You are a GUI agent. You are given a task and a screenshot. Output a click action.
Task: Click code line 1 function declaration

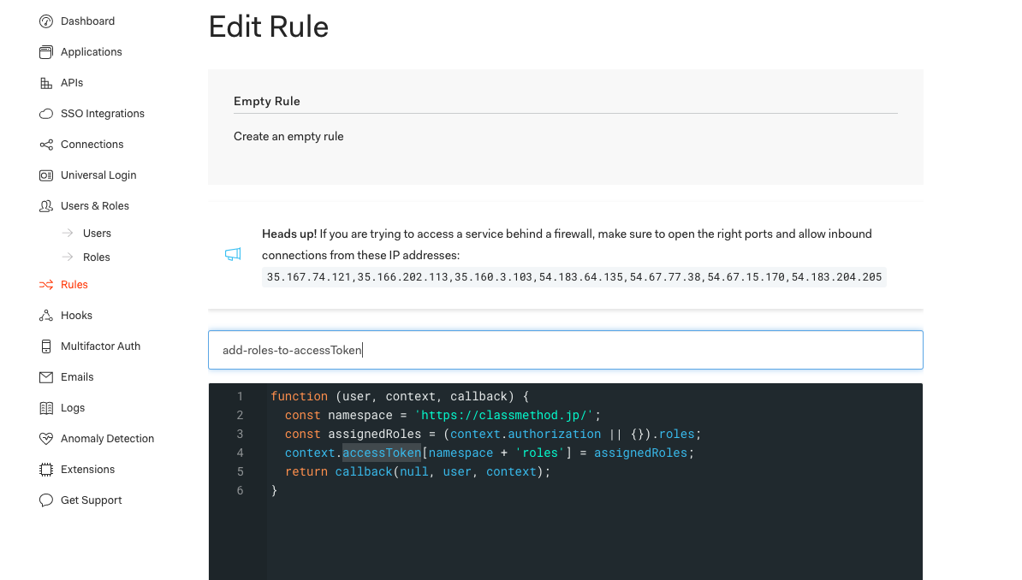click(401, 396)
